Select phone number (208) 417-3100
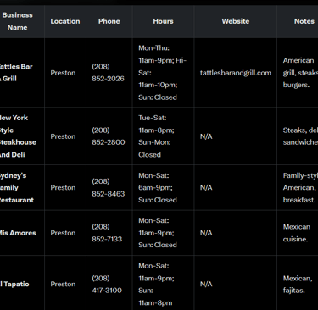The image size is (318, 310). (107, 284)
